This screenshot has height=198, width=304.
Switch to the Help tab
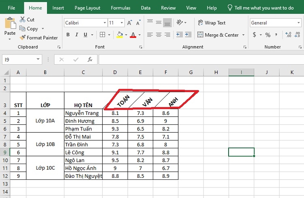212,8
